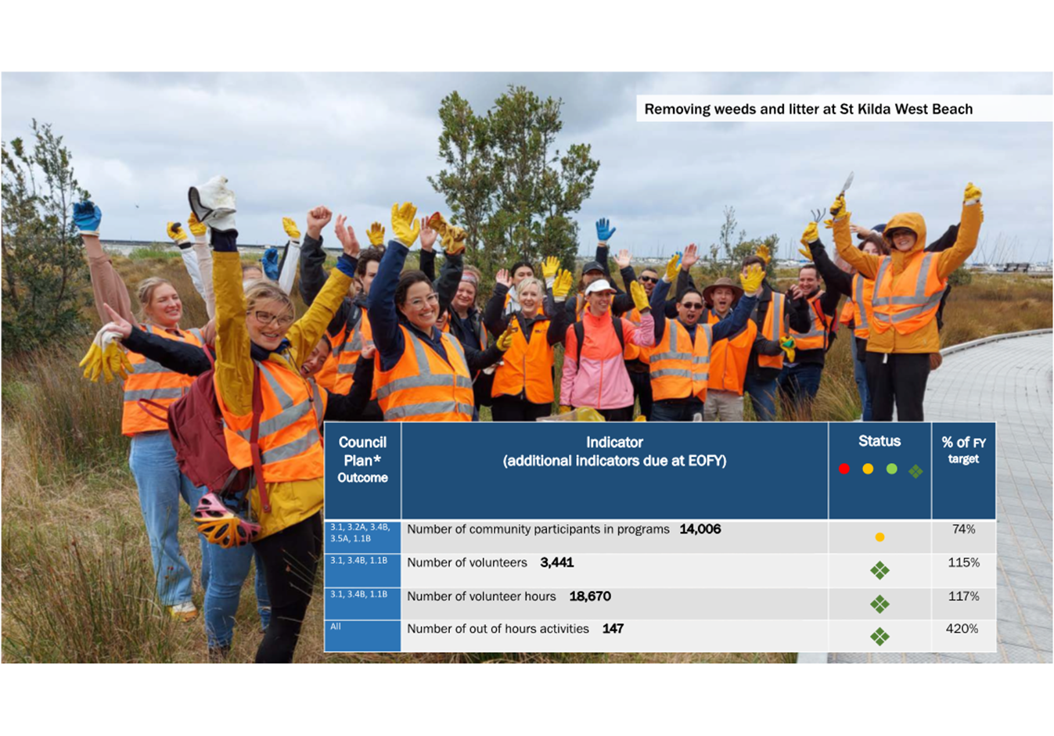The image size is (1054, 736).
Task: Click the orange status dot in legend
Action: (x=867, y=469)
